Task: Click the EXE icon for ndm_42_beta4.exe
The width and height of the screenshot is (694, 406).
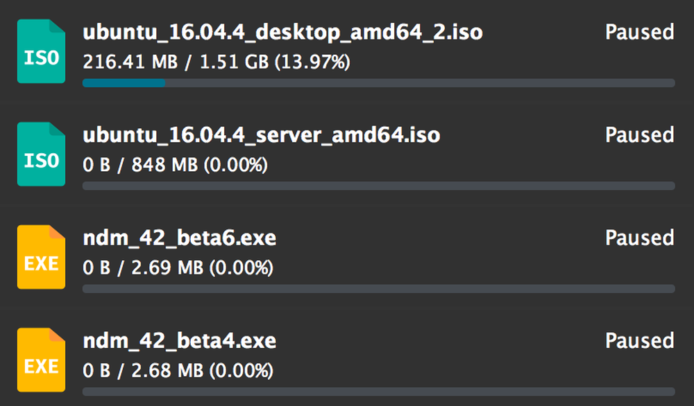Action: (x=41, y=360)
